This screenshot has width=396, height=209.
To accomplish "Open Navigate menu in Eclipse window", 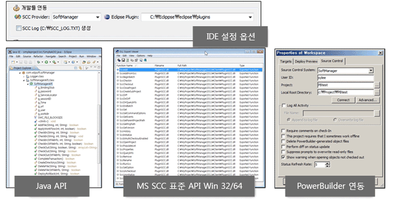I will coord(50,56).
